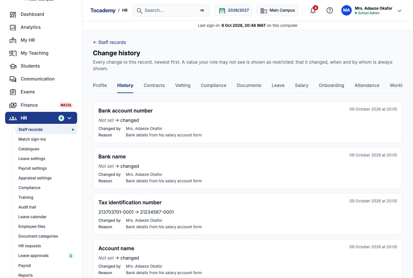The width and height of the screenshot is (413, 278).
Task: Click the MA user avatar
Action: 347,10
